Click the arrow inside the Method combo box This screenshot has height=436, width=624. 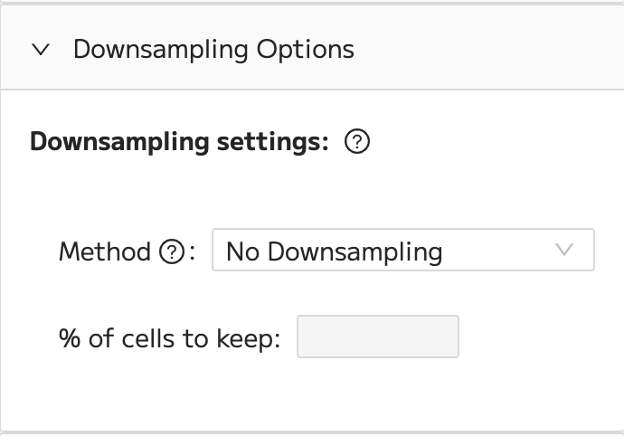tap(564, 250)
